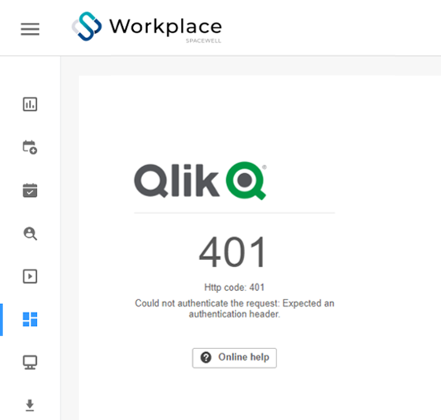Click the blue active sidebar indicator bar
The width and height of the screenshot is (441, 420).
pyautogui.click(x=2, y=319)
